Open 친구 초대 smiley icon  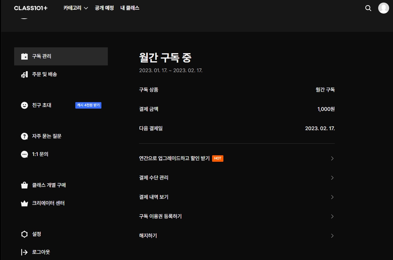point(24,105)
